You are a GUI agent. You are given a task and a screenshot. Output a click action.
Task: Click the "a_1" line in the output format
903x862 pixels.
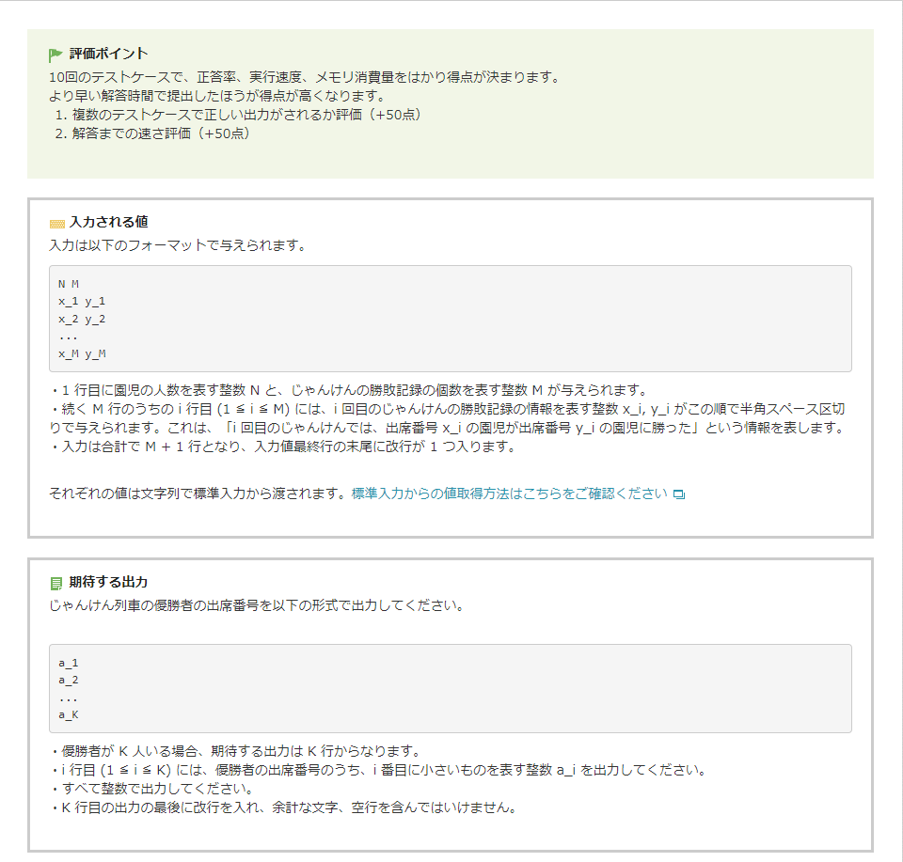68,663
